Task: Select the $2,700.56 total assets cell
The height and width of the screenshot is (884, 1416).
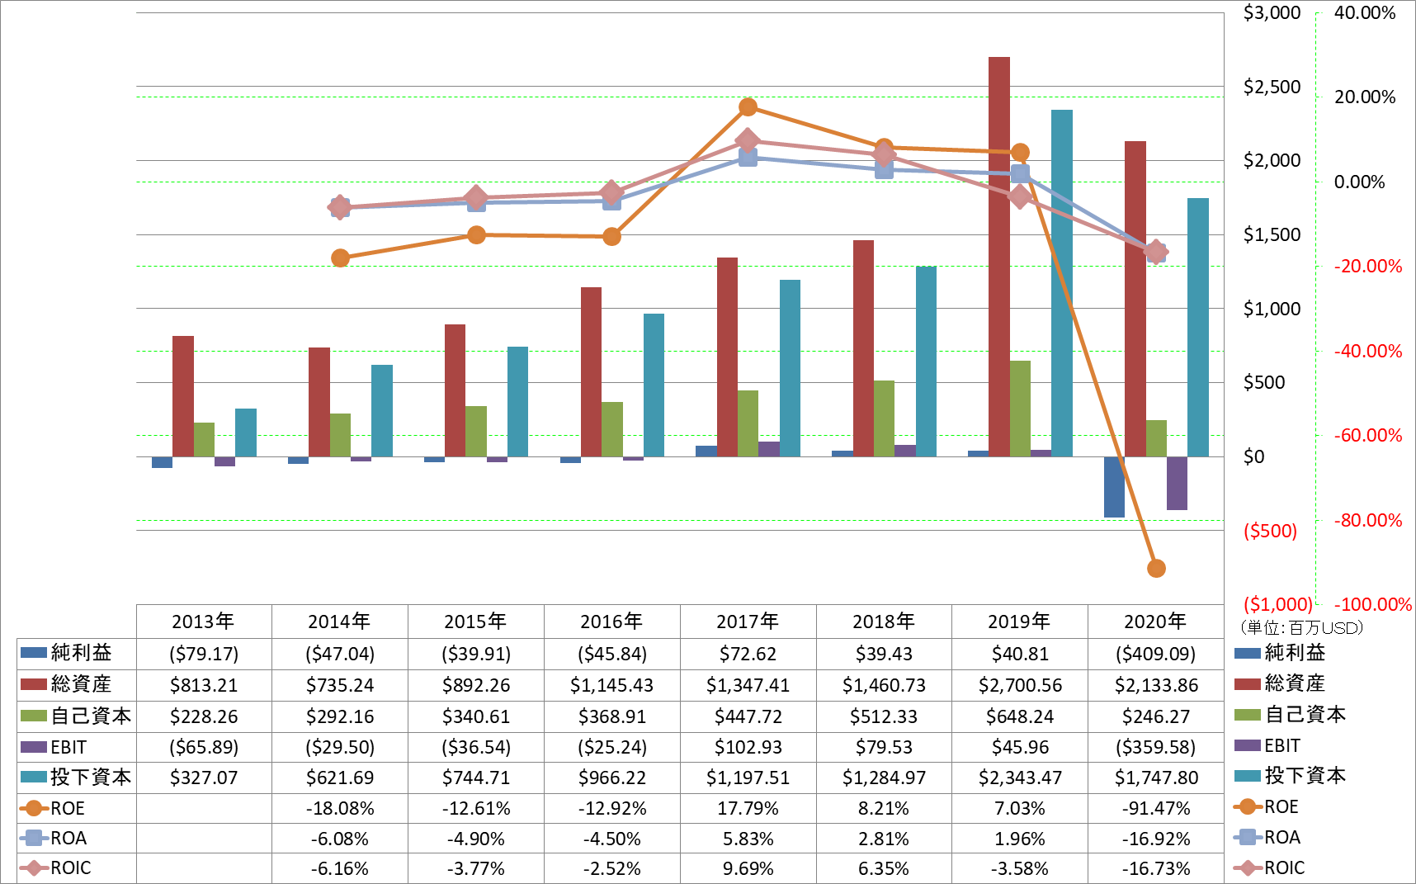Action: [x=1020, y=685]
